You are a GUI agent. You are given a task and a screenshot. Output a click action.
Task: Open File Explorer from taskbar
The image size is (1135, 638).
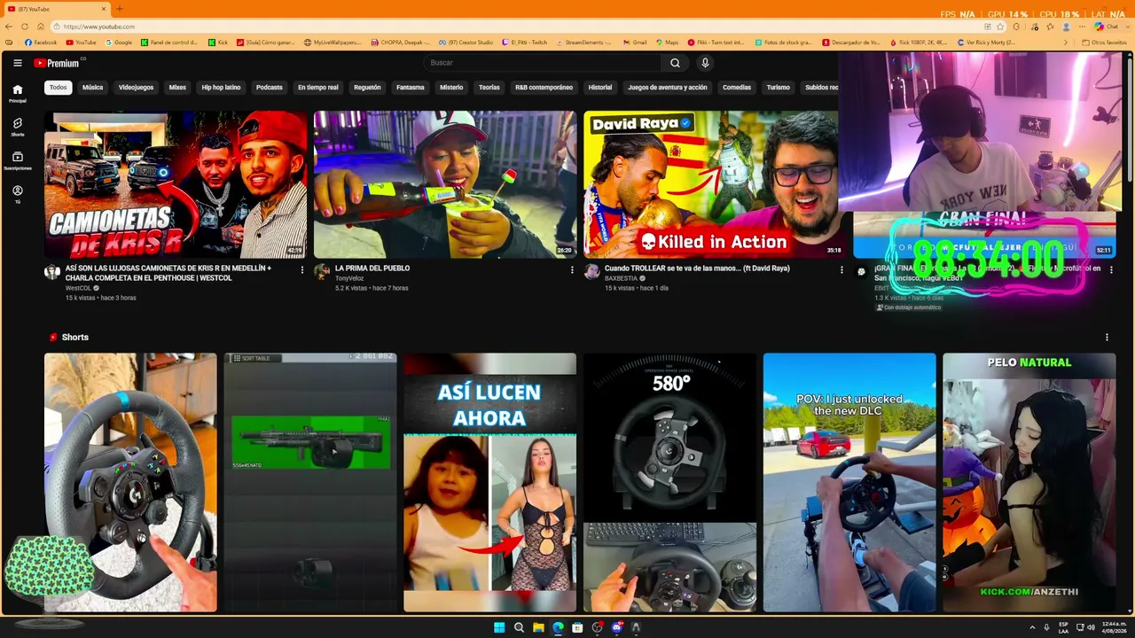[x=538, y=627]
